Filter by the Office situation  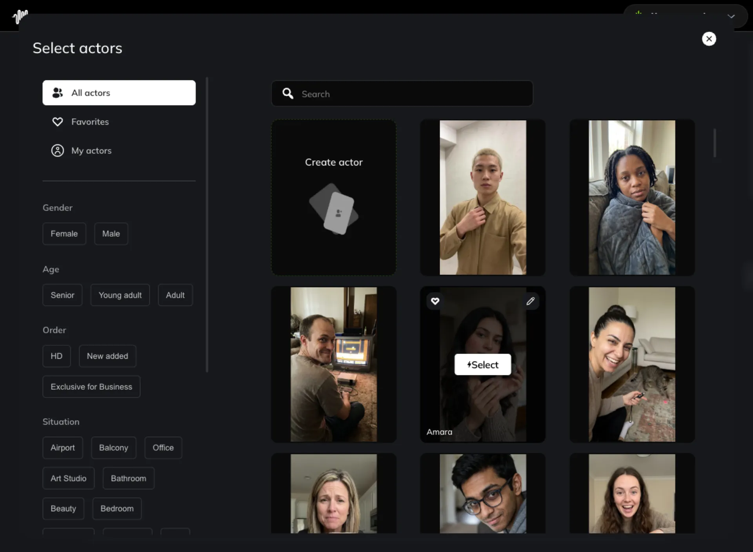point(163,448)
